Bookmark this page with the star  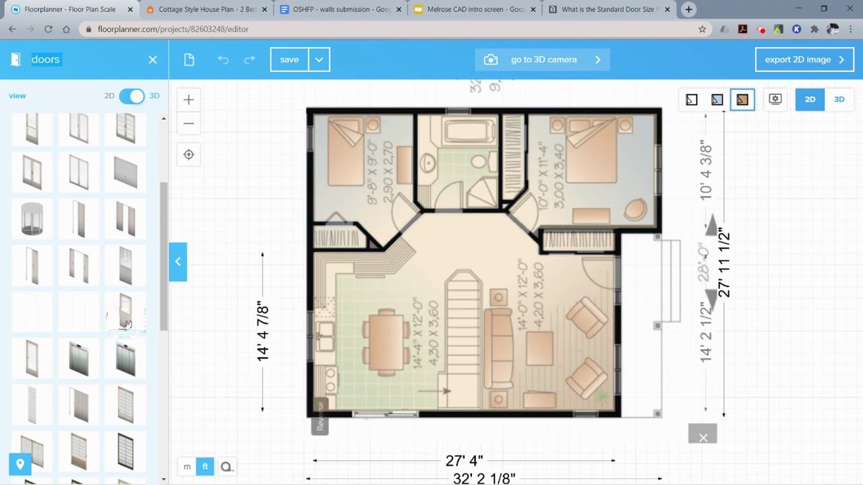click(702, 29)
